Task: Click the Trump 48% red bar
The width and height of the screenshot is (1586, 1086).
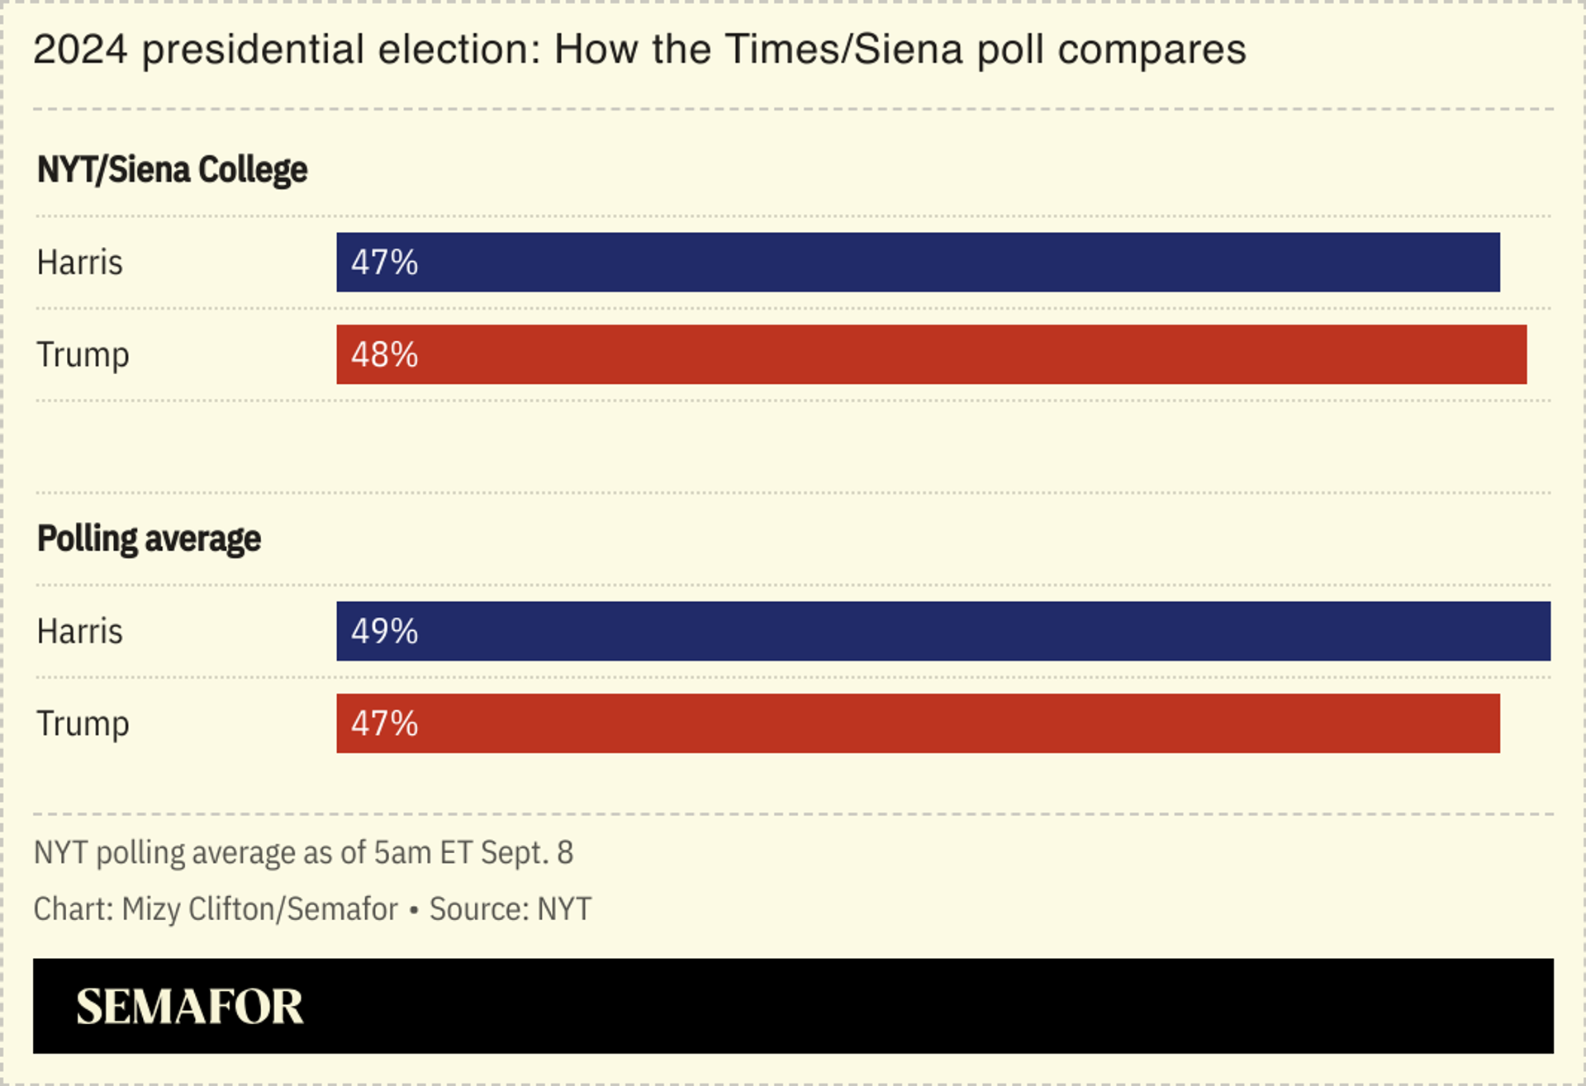Action: point(931,354)
